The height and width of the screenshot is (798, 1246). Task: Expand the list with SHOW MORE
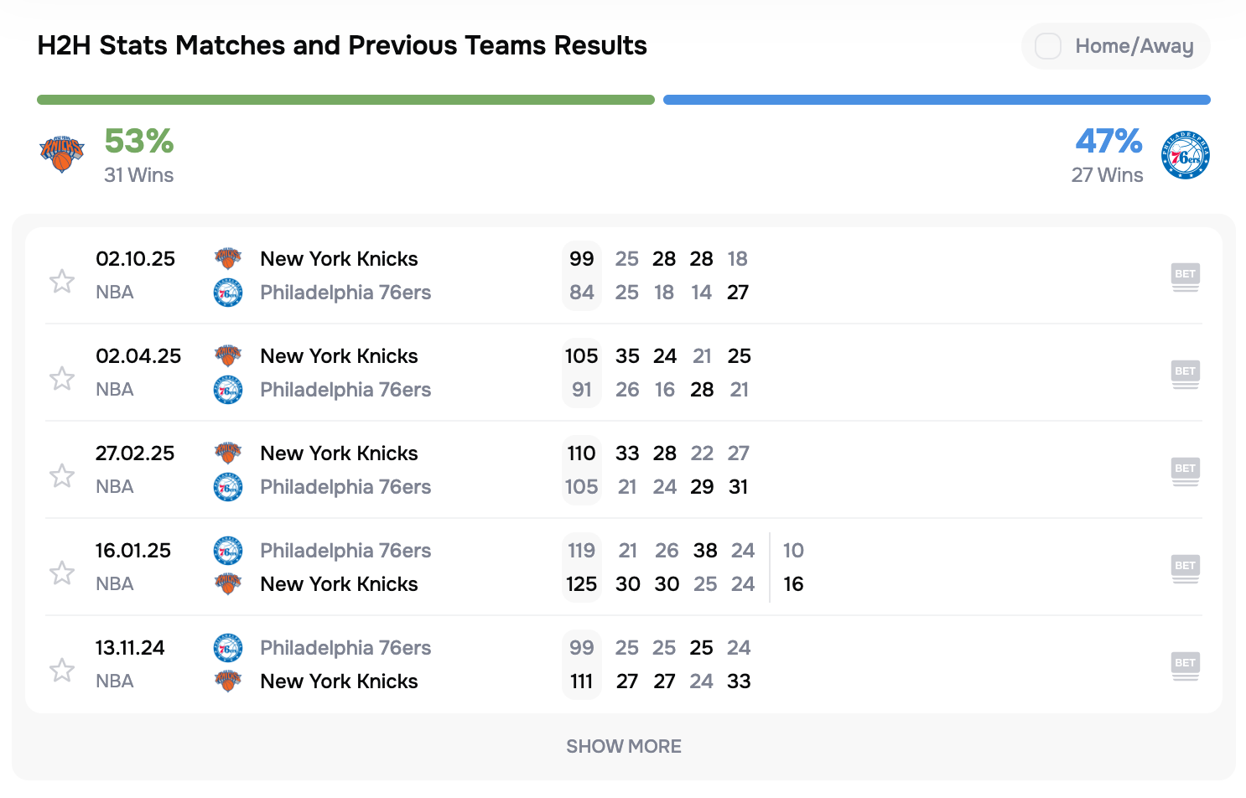click(623, 746)
